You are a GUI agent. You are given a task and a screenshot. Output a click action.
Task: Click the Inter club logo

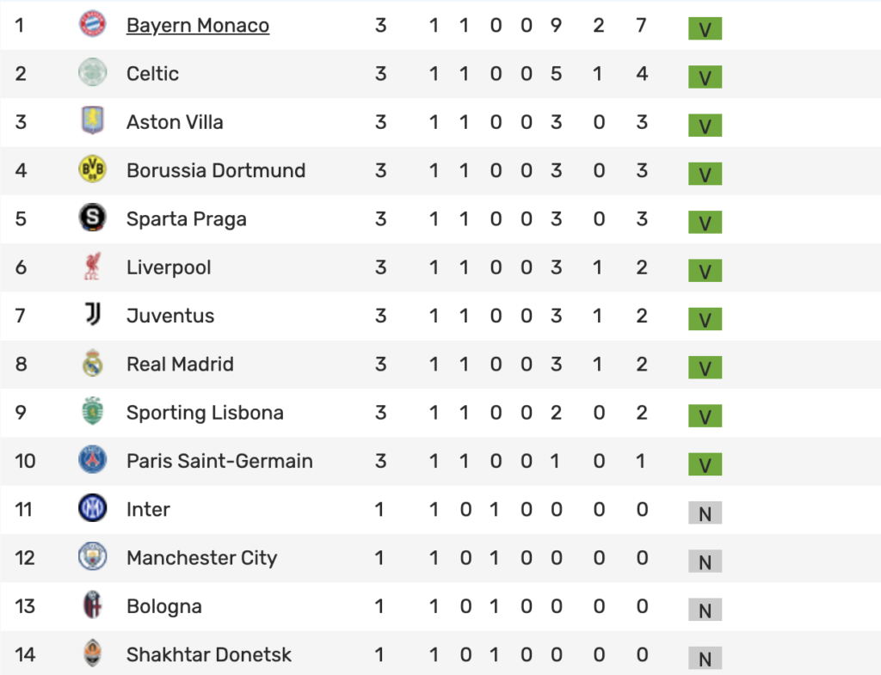[92, 508]
